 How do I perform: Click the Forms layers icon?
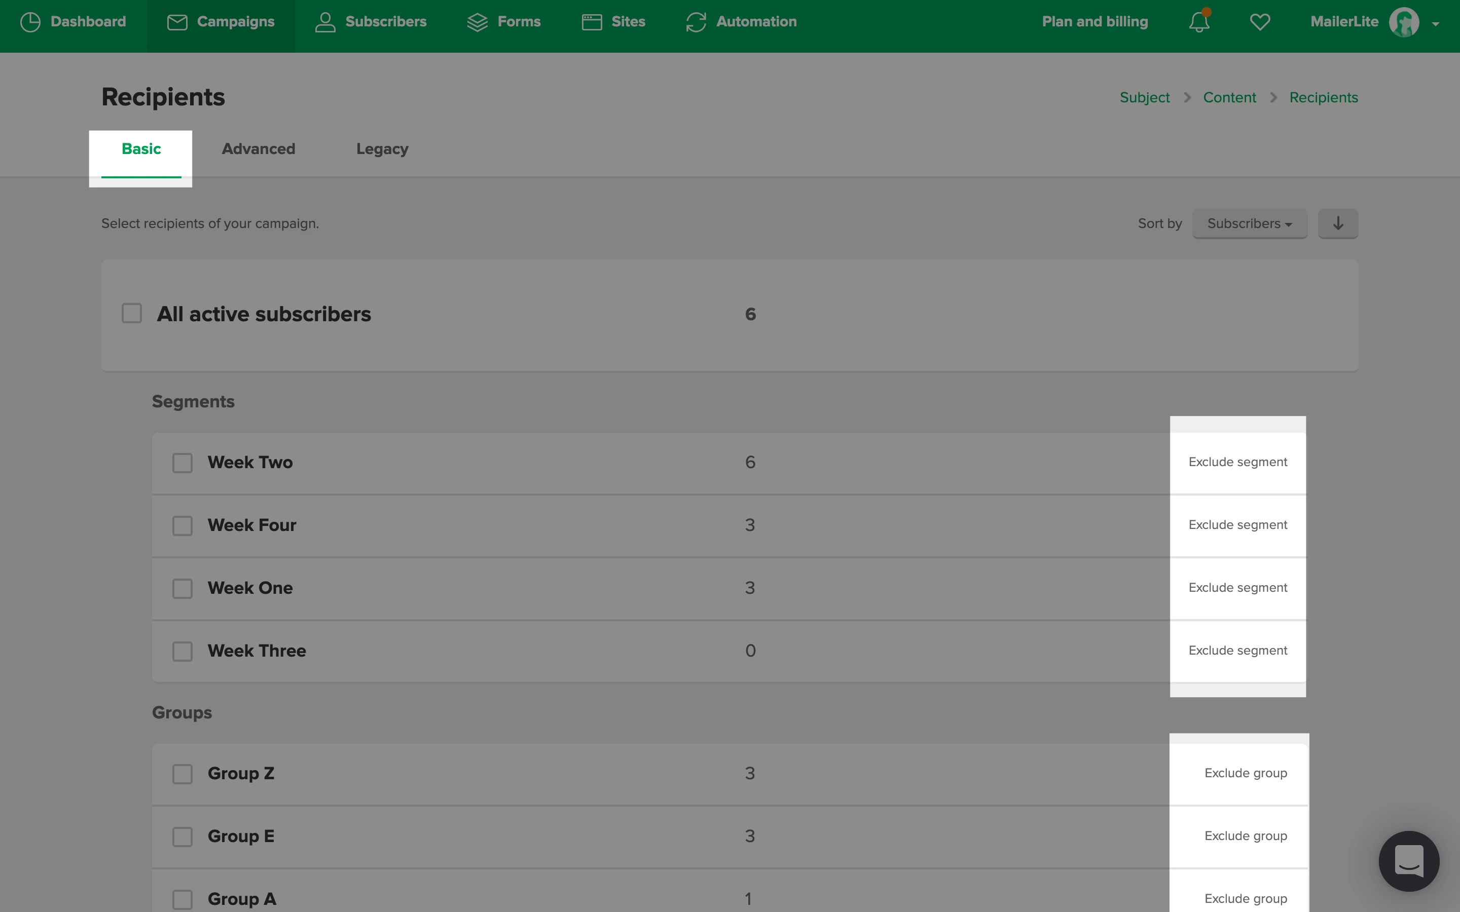tap(477, 22)
